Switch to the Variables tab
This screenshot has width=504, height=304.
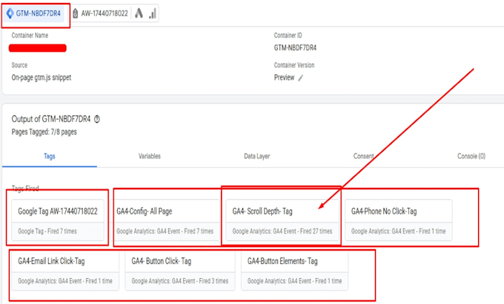[150, 156]
